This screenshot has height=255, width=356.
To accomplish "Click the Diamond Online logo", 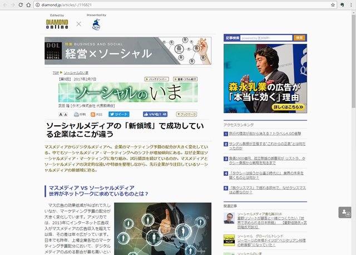I will click(x=57, y=23).
